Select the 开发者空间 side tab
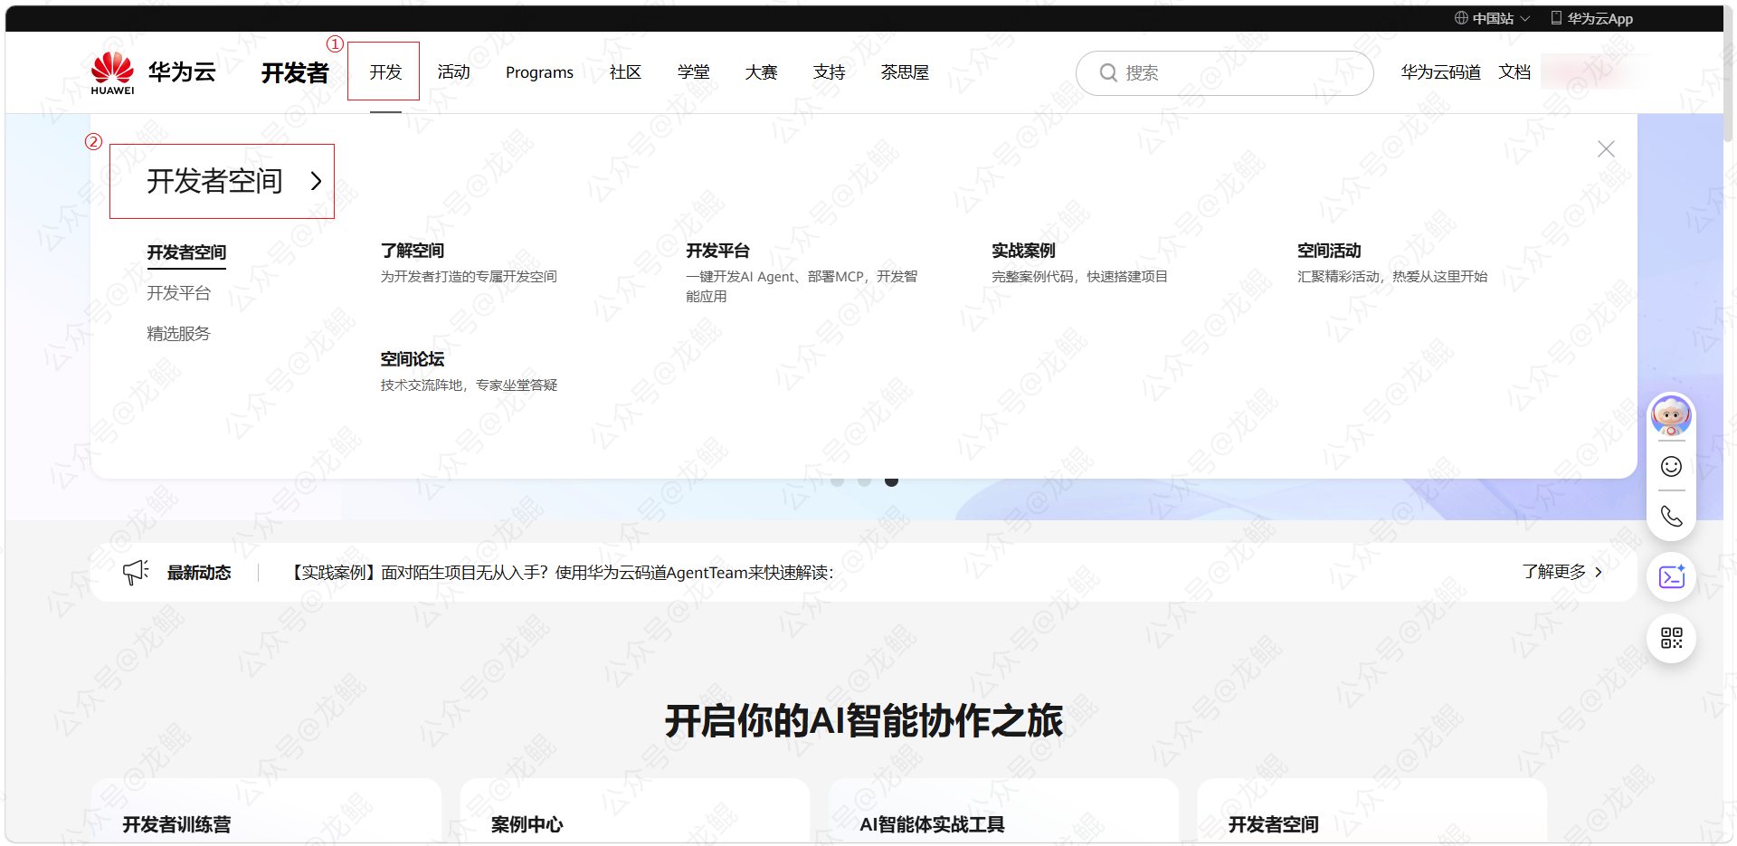 186,252
